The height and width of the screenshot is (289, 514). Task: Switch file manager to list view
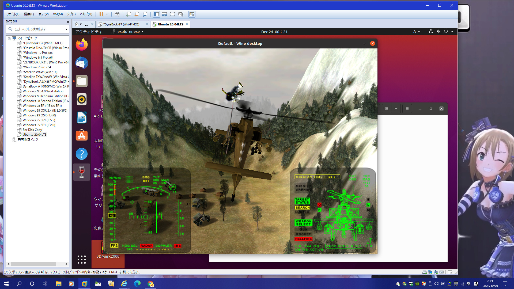[x=386, y=109]
